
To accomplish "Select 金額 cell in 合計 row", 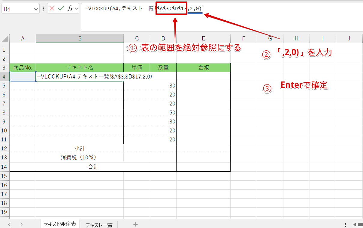I will (203, 167).
